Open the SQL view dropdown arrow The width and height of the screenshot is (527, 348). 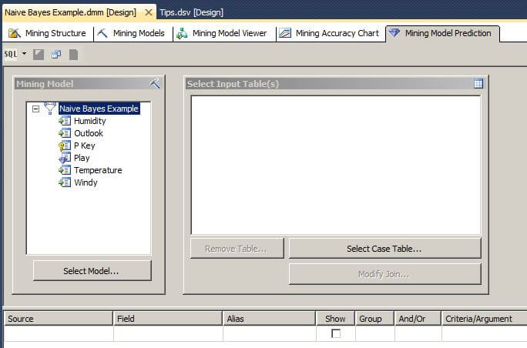(x=24, y=53)
